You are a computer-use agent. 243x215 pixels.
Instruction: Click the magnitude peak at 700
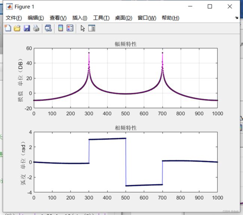click(x=162, y=53)
